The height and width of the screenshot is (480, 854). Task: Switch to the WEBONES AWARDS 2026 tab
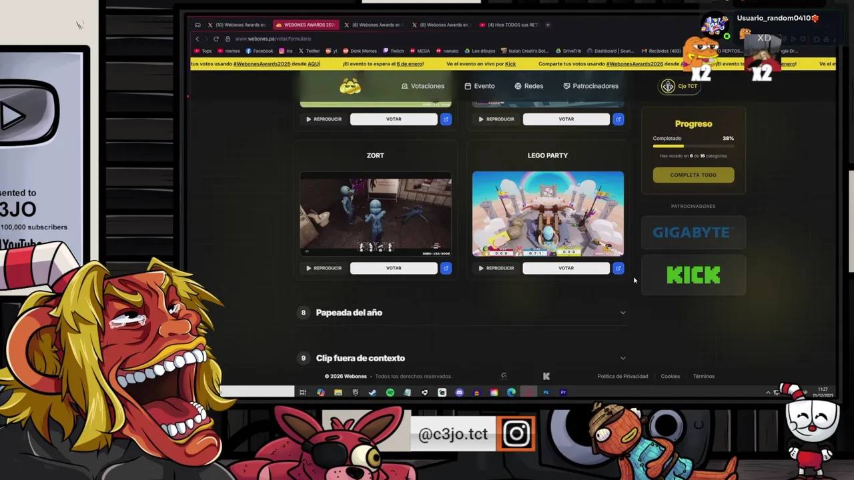click(x=306, y=25)
